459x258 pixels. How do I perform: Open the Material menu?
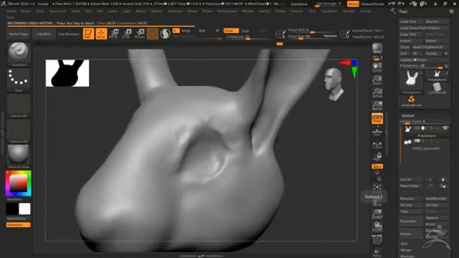point(175,11)
